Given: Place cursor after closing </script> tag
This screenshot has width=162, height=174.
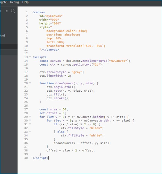Looking at the screenshot, I should [48, 158].
